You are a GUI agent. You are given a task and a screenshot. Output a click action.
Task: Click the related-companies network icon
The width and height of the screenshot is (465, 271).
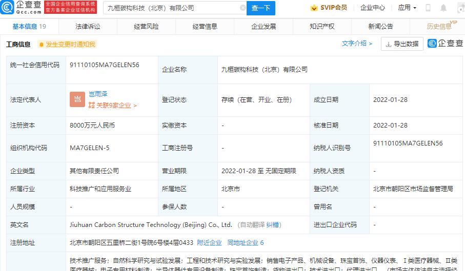(x=92, y=105)
